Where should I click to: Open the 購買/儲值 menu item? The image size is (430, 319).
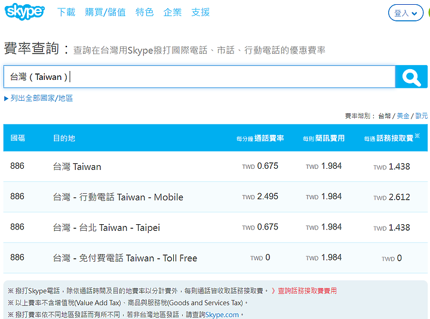105,13
